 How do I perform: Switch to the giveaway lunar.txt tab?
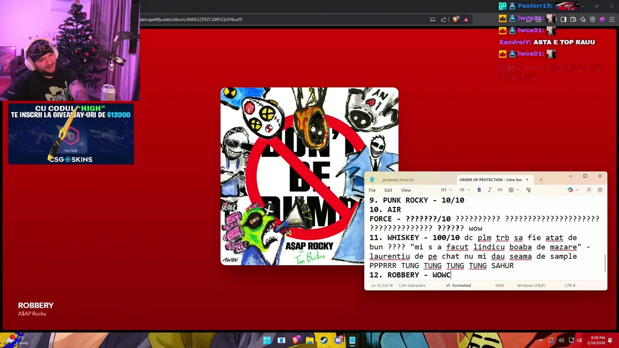coord(398,180)
